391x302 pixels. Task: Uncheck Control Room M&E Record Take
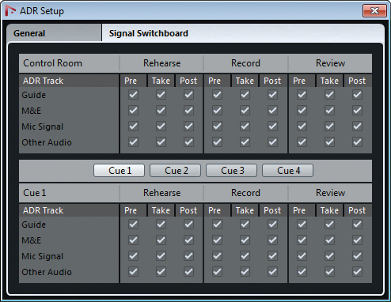click(245, 111)
